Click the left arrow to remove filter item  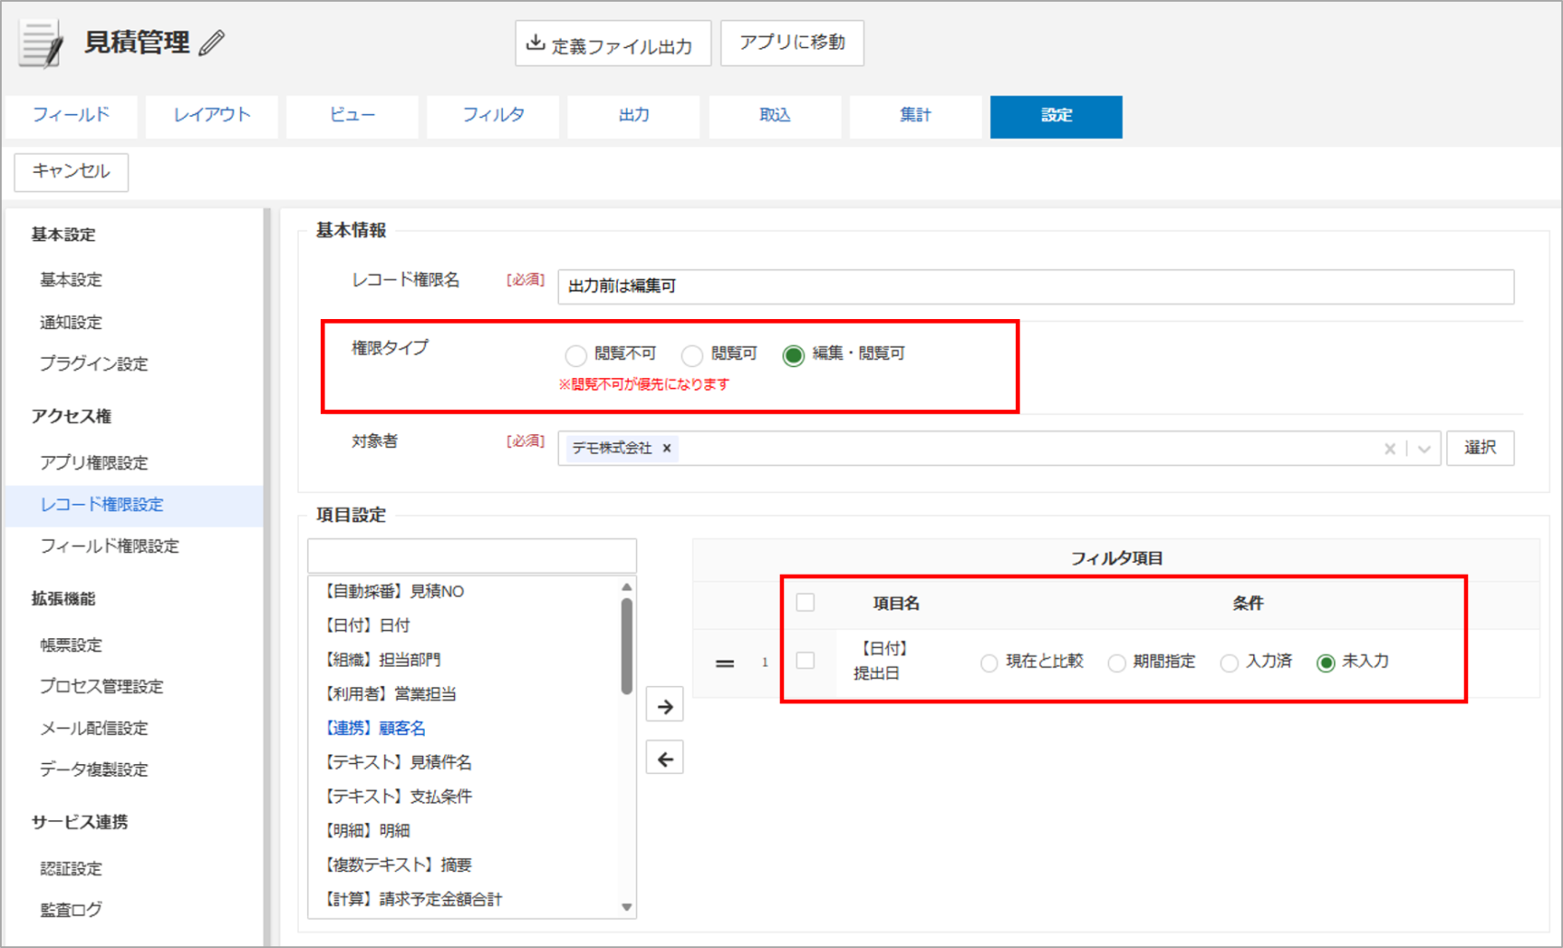[x=665, y=759]
